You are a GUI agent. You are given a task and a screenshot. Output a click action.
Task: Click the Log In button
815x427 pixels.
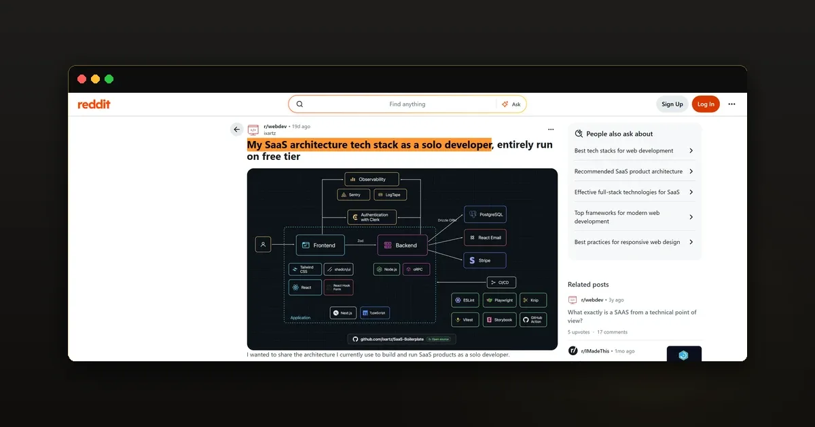point(706,104)
